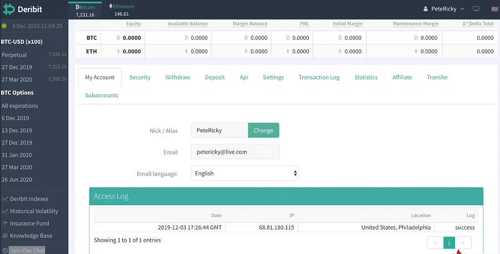Click the monitor display icon
The width and height of the screenshot is (500, 254).
point(476,9)
